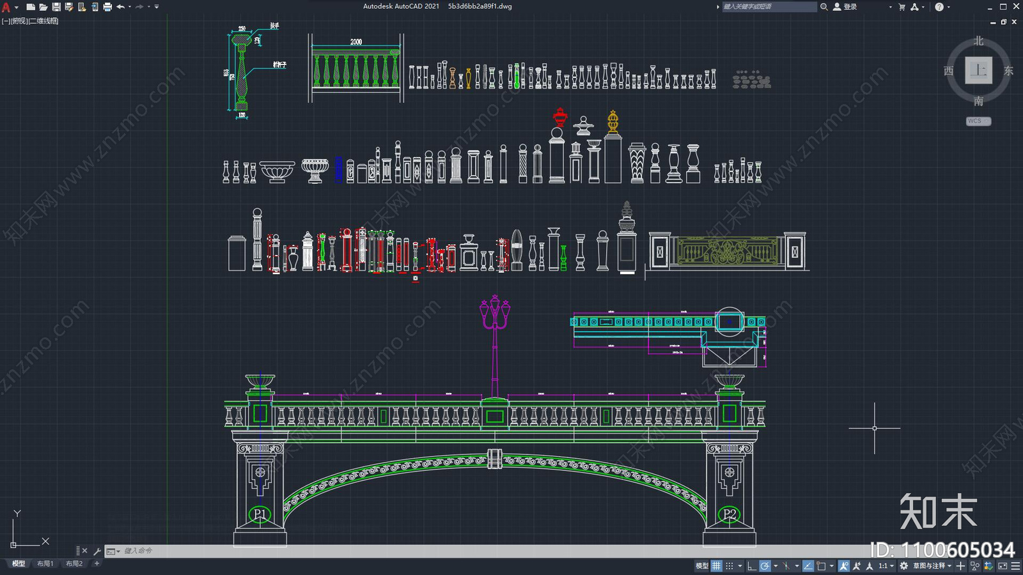Click the ViewCube top face
1023x575 pixels.
pyautogui.click(x=978, y=70)
